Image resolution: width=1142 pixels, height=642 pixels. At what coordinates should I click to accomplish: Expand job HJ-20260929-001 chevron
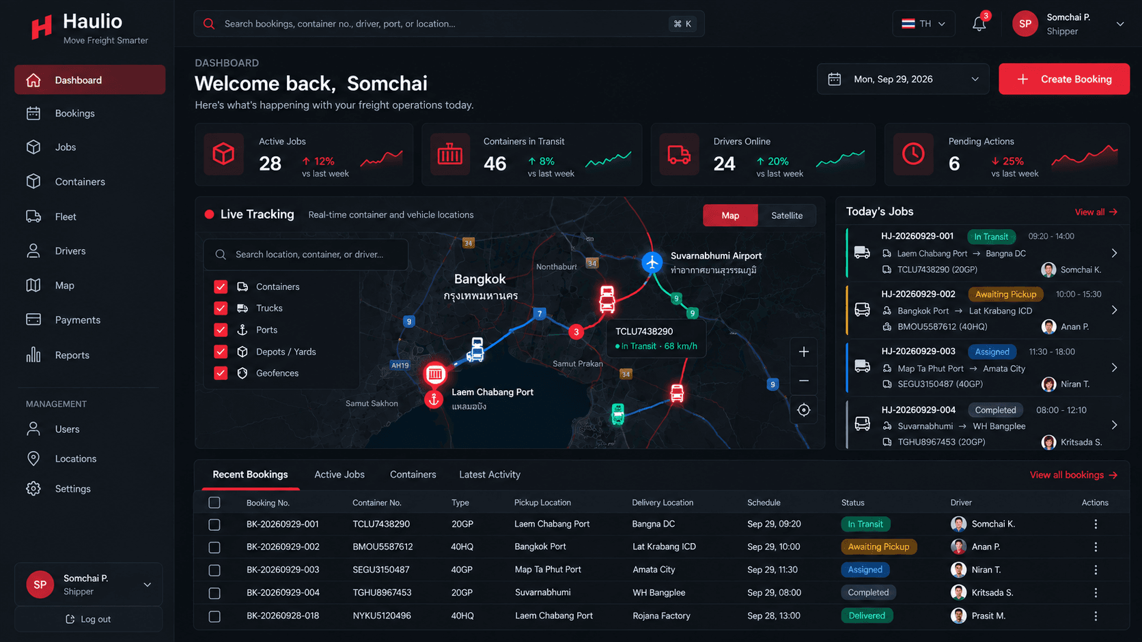pos(1114,253)
